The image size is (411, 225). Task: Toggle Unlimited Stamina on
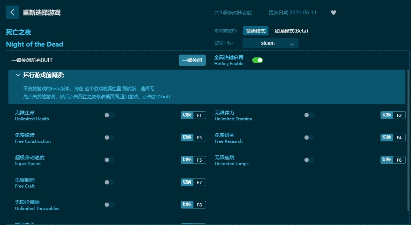[309, 115]
